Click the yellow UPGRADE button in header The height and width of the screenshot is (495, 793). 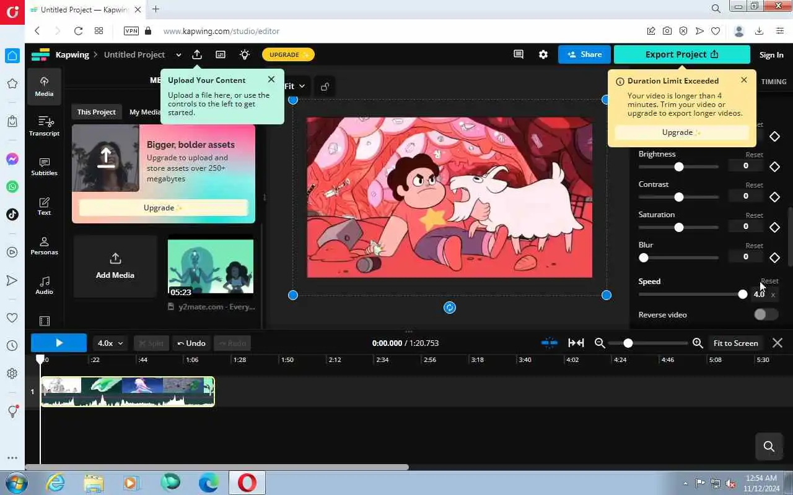click(288, 54)
